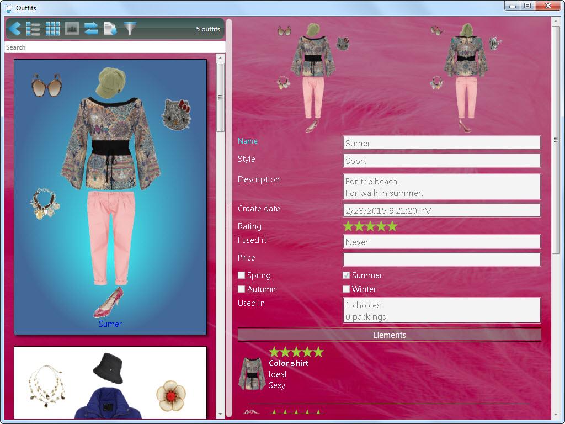565x424 pixels.
Task: Switch to grid view icon
Action: tap(52, 29)
